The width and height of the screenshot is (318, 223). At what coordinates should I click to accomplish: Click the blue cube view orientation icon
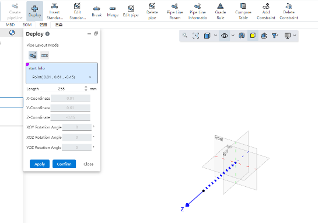click(207, 36)
